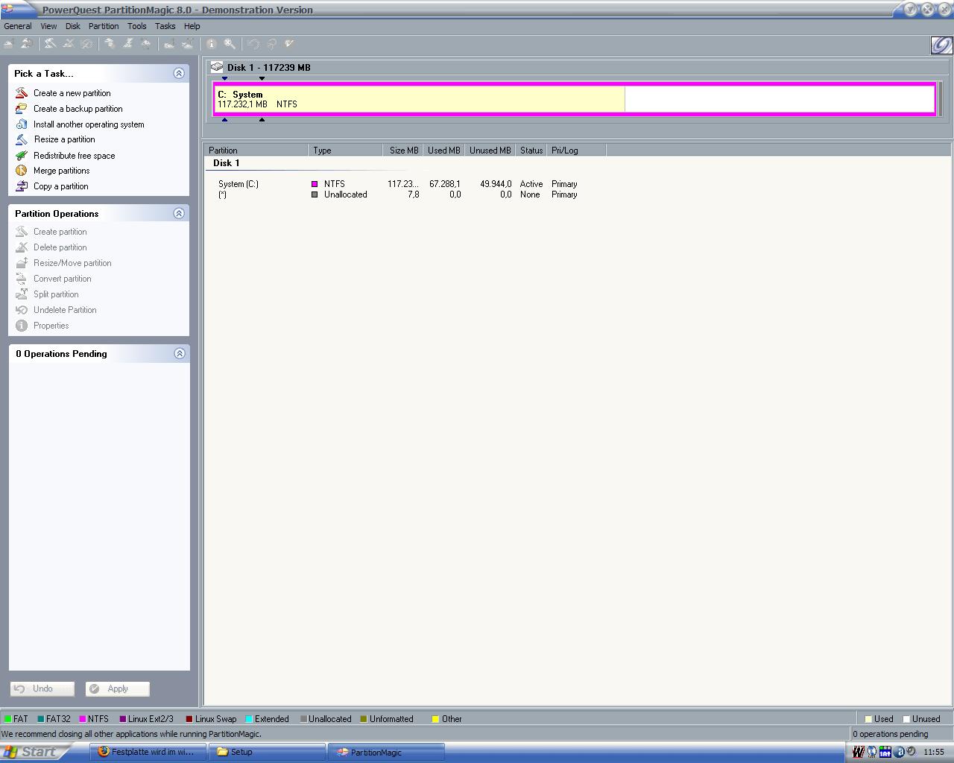Click the 1A keyboard tray icon
954x763 pixels.
(885, 752)
